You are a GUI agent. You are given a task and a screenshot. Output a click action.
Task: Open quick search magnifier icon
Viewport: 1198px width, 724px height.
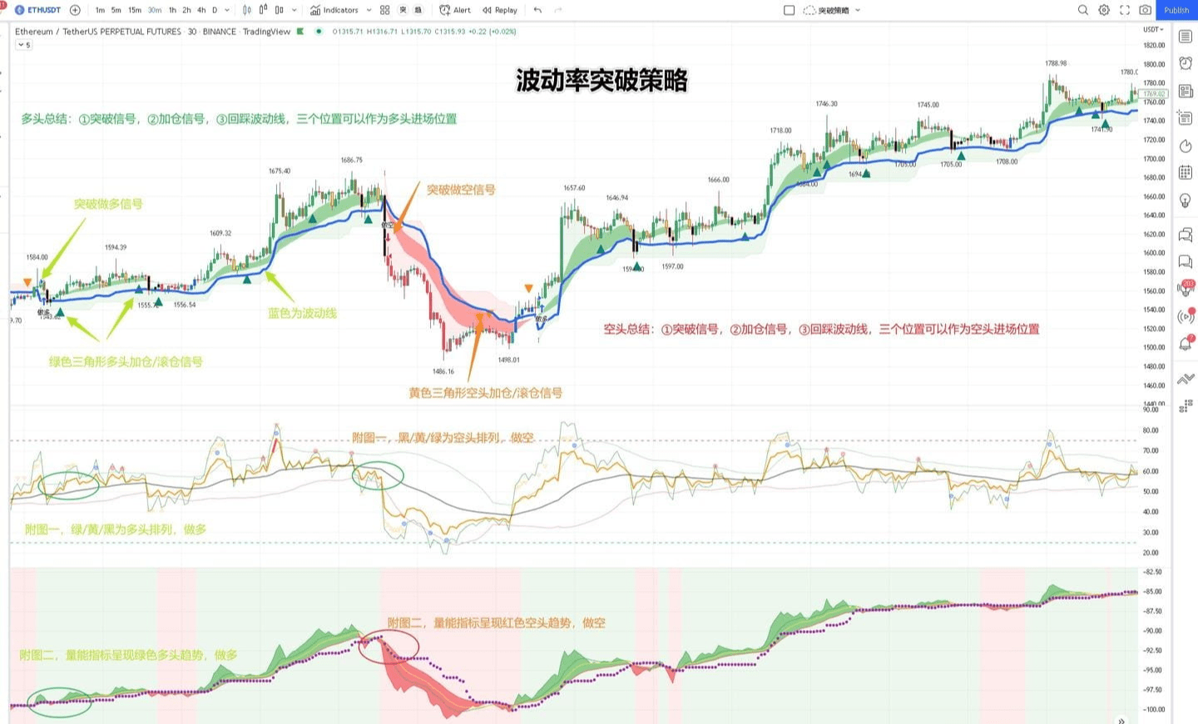[1082, 10]
